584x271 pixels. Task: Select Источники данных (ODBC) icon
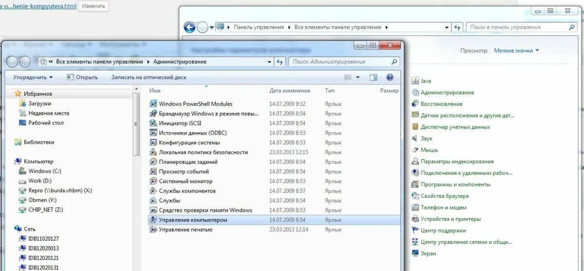point(153,133)
